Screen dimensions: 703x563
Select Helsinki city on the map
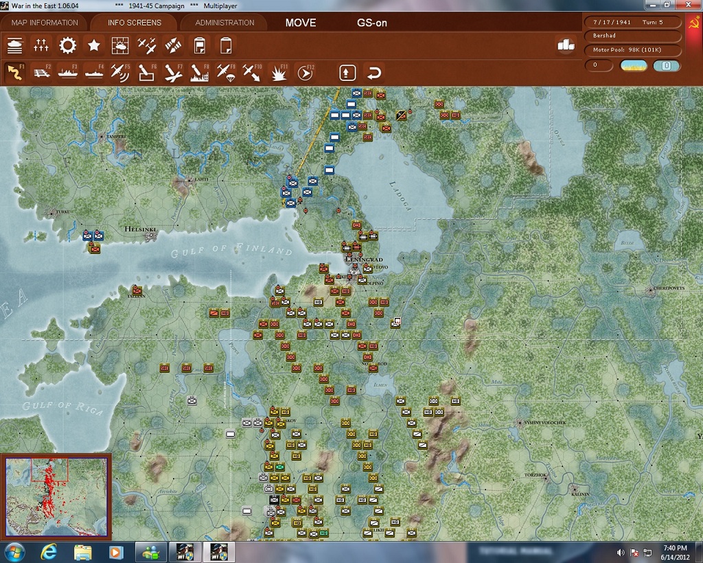(x=150, y=235)
